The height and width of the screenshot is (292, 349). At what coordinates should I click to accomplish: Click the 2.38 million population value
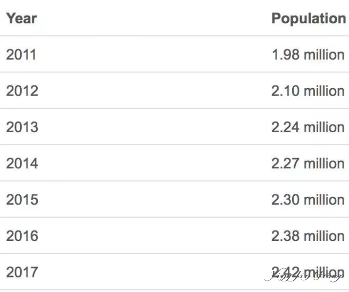click(308, 236)
